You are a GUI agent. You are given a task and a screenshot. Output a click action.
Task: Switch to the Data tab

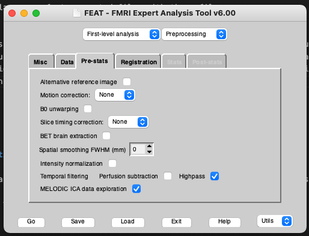pyautogui.click(x=67, y=62)
